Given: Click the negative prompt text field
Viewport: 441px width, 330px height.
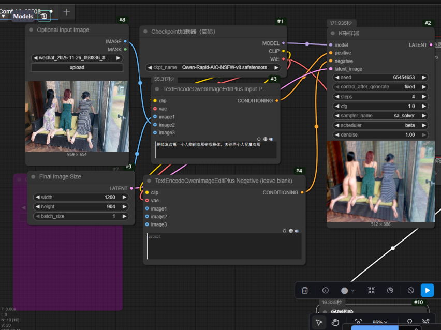Looking at the screenshot, I should click(x=224, y=247).
